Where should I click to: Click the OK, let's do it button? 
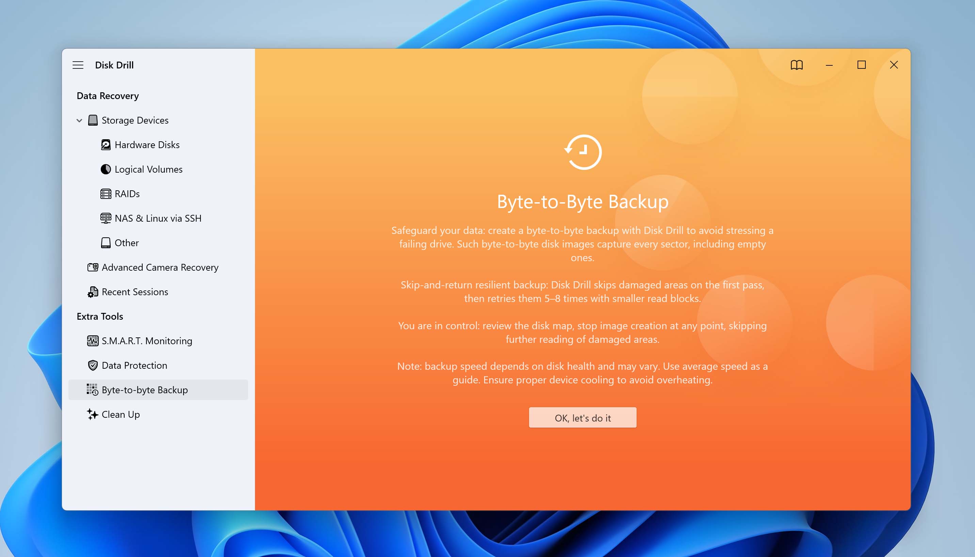[x=582, y=417]
